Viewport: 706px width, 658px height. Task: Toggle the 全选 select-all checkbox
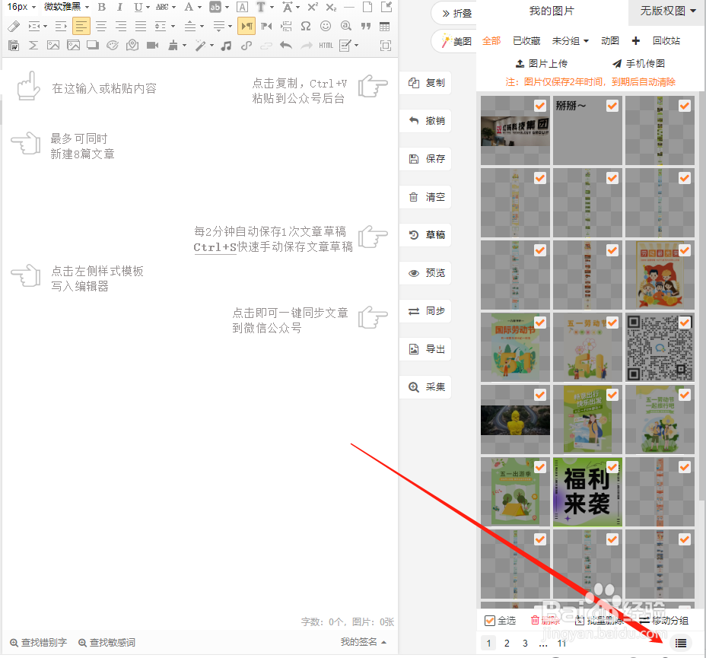tap(489, 621)
